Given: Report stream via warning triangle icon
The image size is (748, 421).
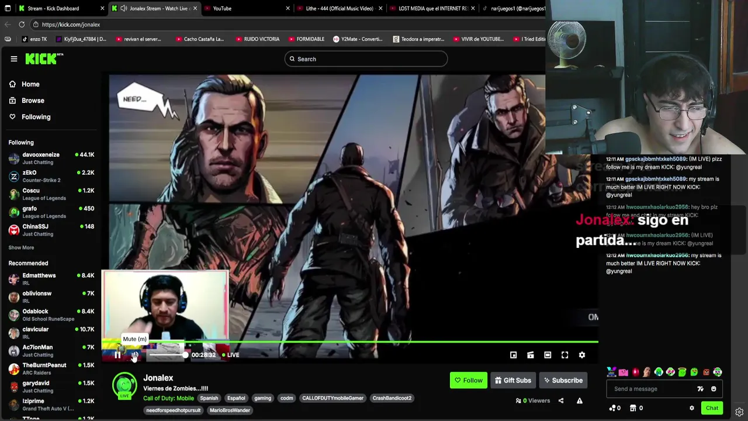Looking at the screenshot, I should pyautogui.click(x=580, y=401).
